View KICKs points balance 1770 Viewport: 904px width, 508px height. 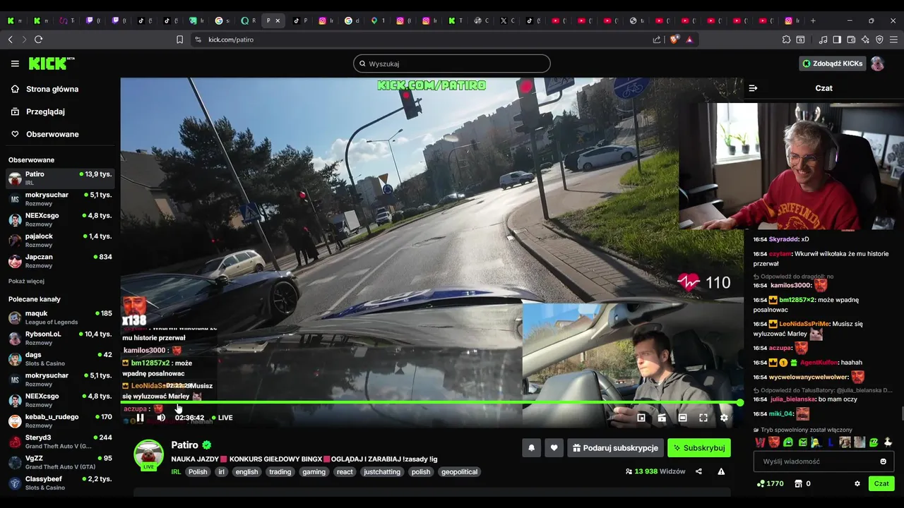[770, 483]
